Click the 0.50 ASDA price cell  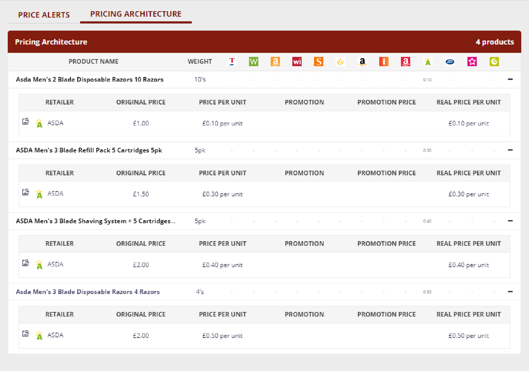pos(428,292)
